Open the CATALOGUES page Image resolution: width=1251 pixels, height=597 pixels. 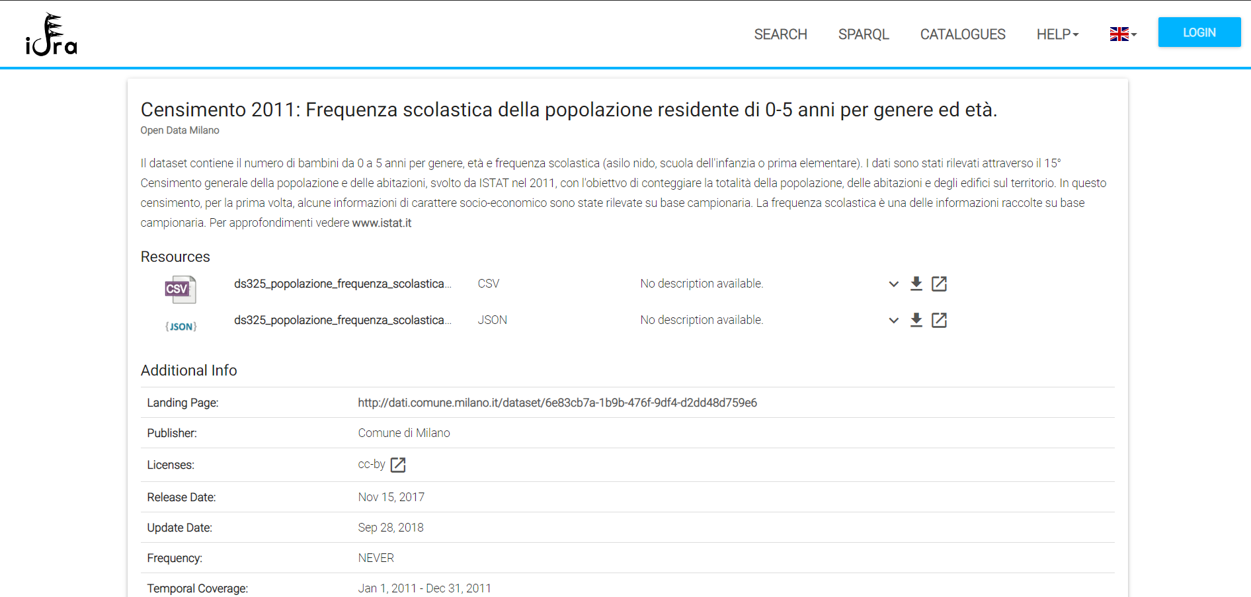963,34
